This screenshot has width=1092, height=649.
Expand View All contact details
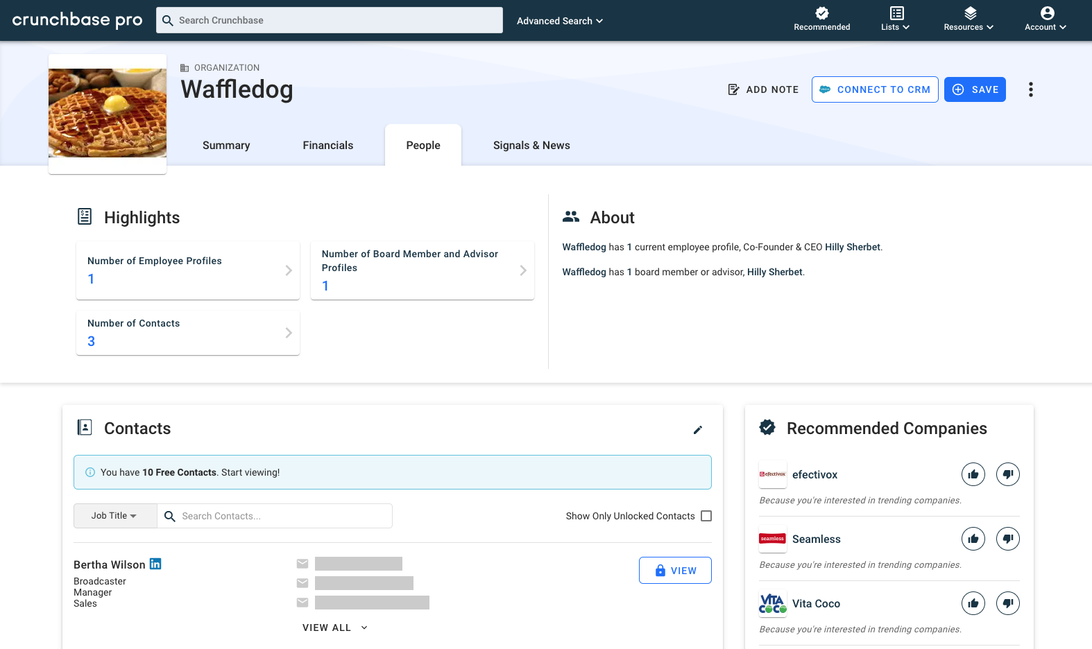335,628
